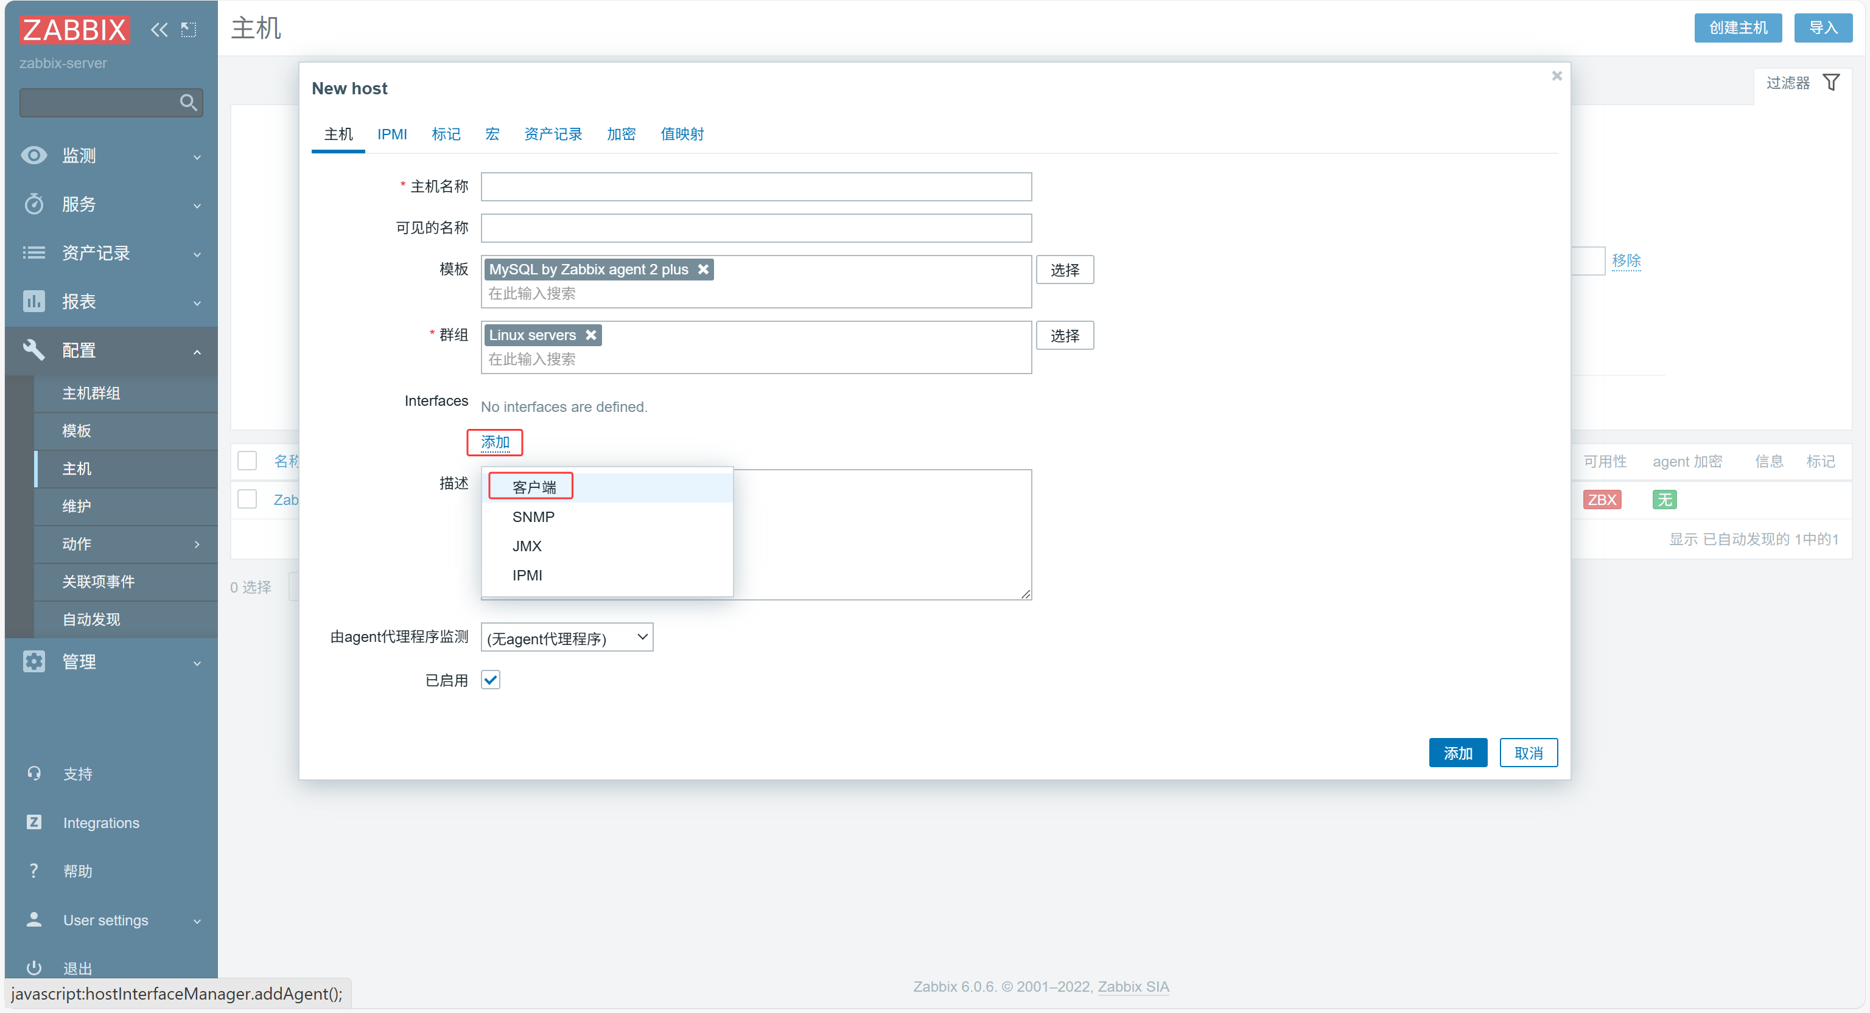Switch to the 加密 tab
1870x1013 pixels.
[x=622, y=134]
